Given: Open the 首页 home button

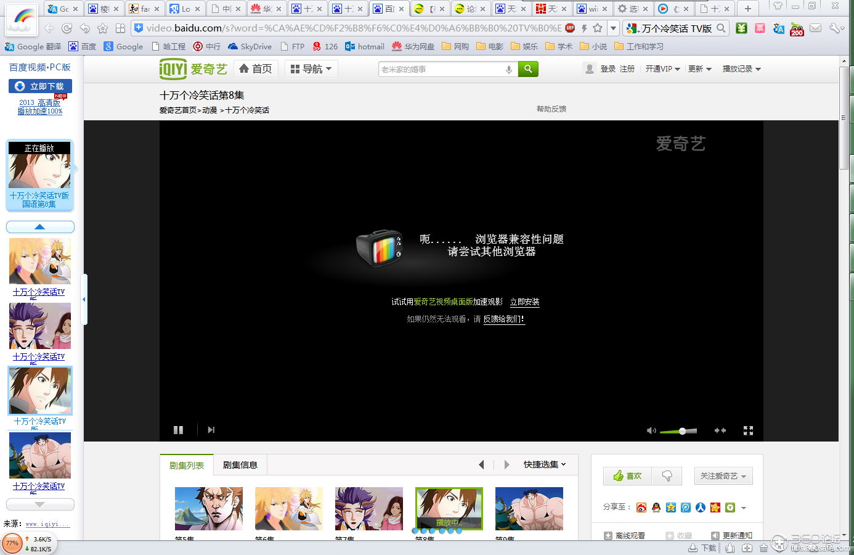Looking at the screenshot, I should (x=256, y=69).
